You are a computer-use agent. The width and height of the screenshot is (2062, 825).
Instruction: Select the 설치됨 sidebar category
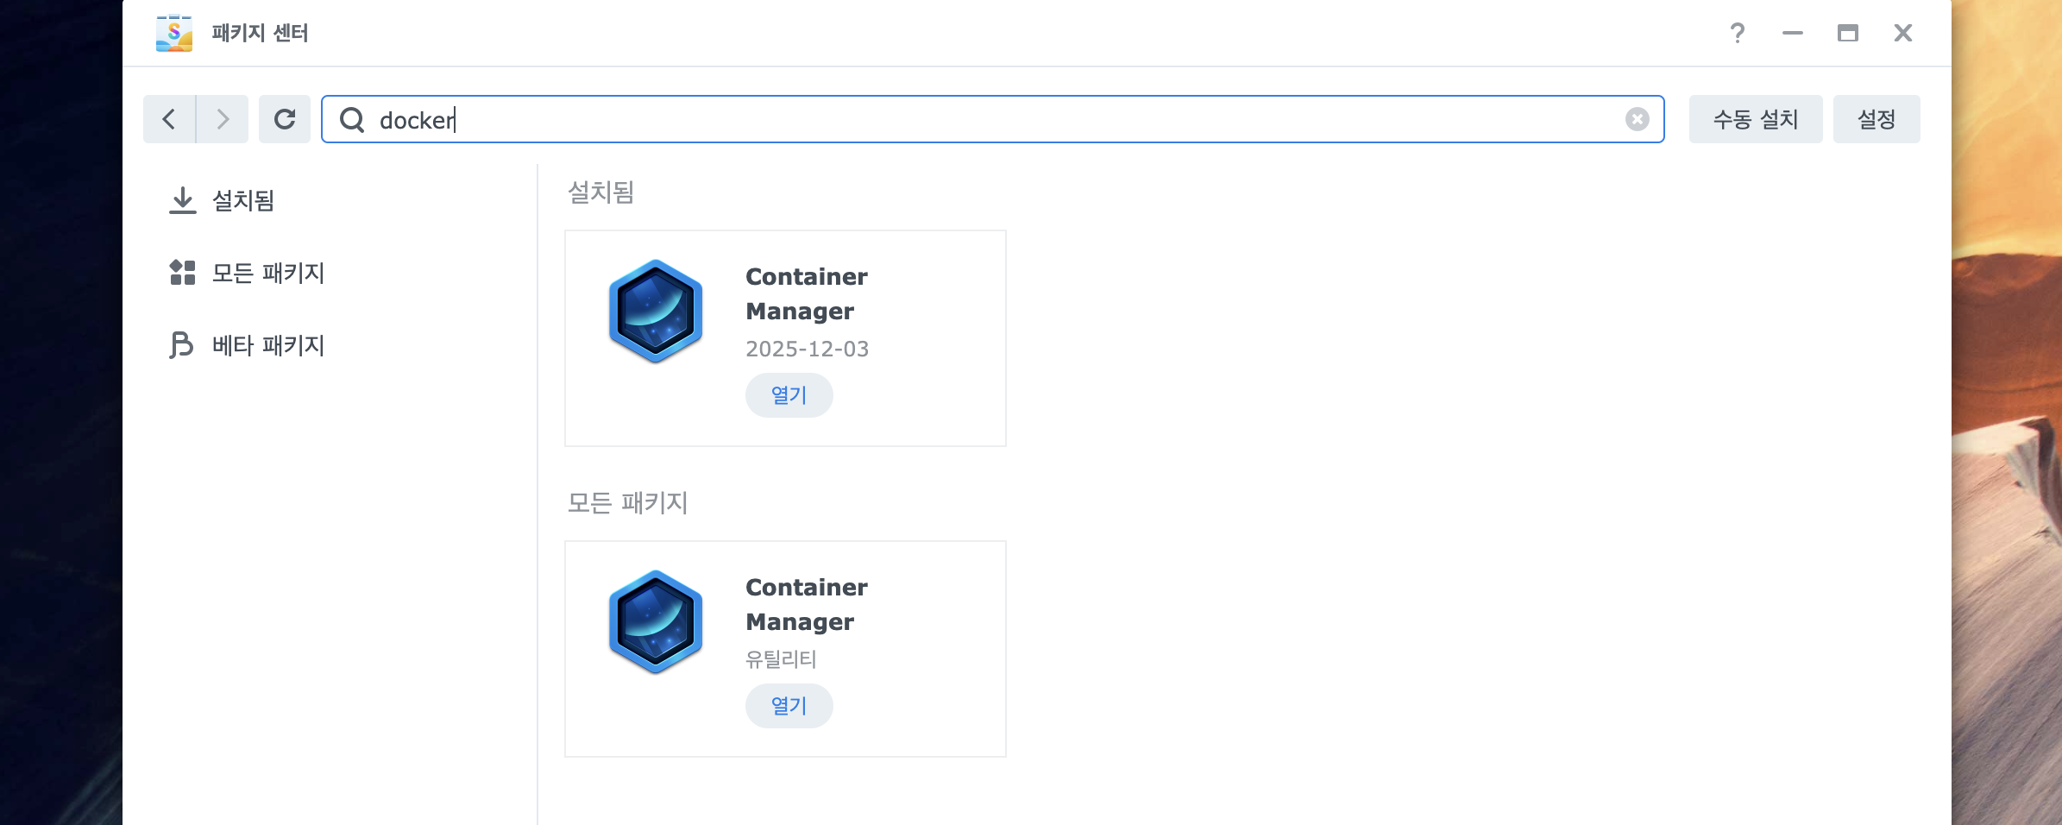click(242, 200)
